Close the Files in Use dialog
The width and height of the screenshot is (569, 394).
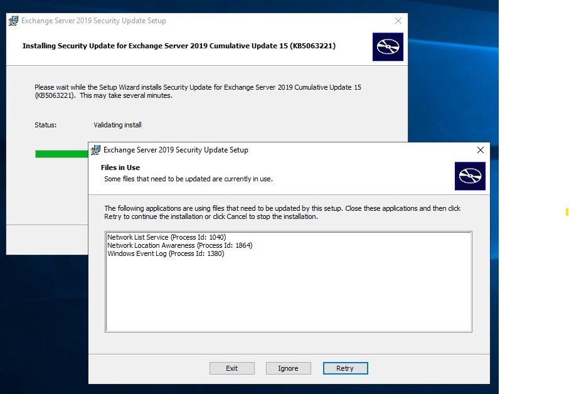480,150
